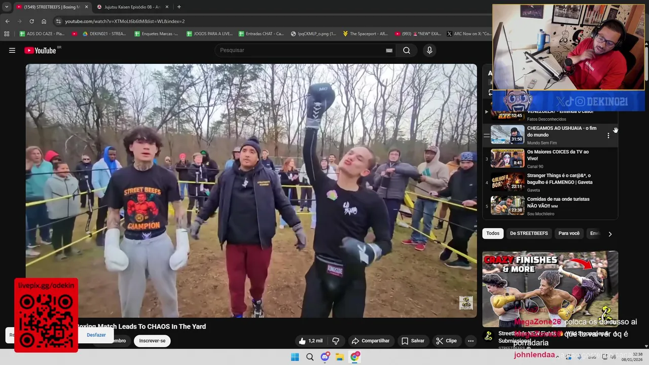
Task: Close the Jujutsu Kaisen tab
Action: (x=166, y=7)
